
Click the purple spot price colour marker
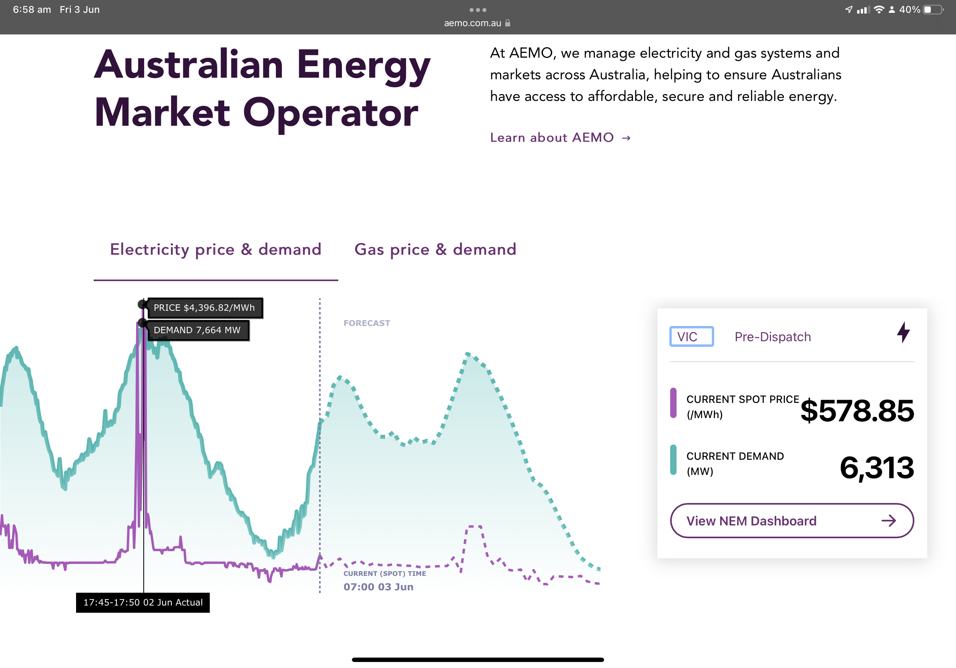673,403
